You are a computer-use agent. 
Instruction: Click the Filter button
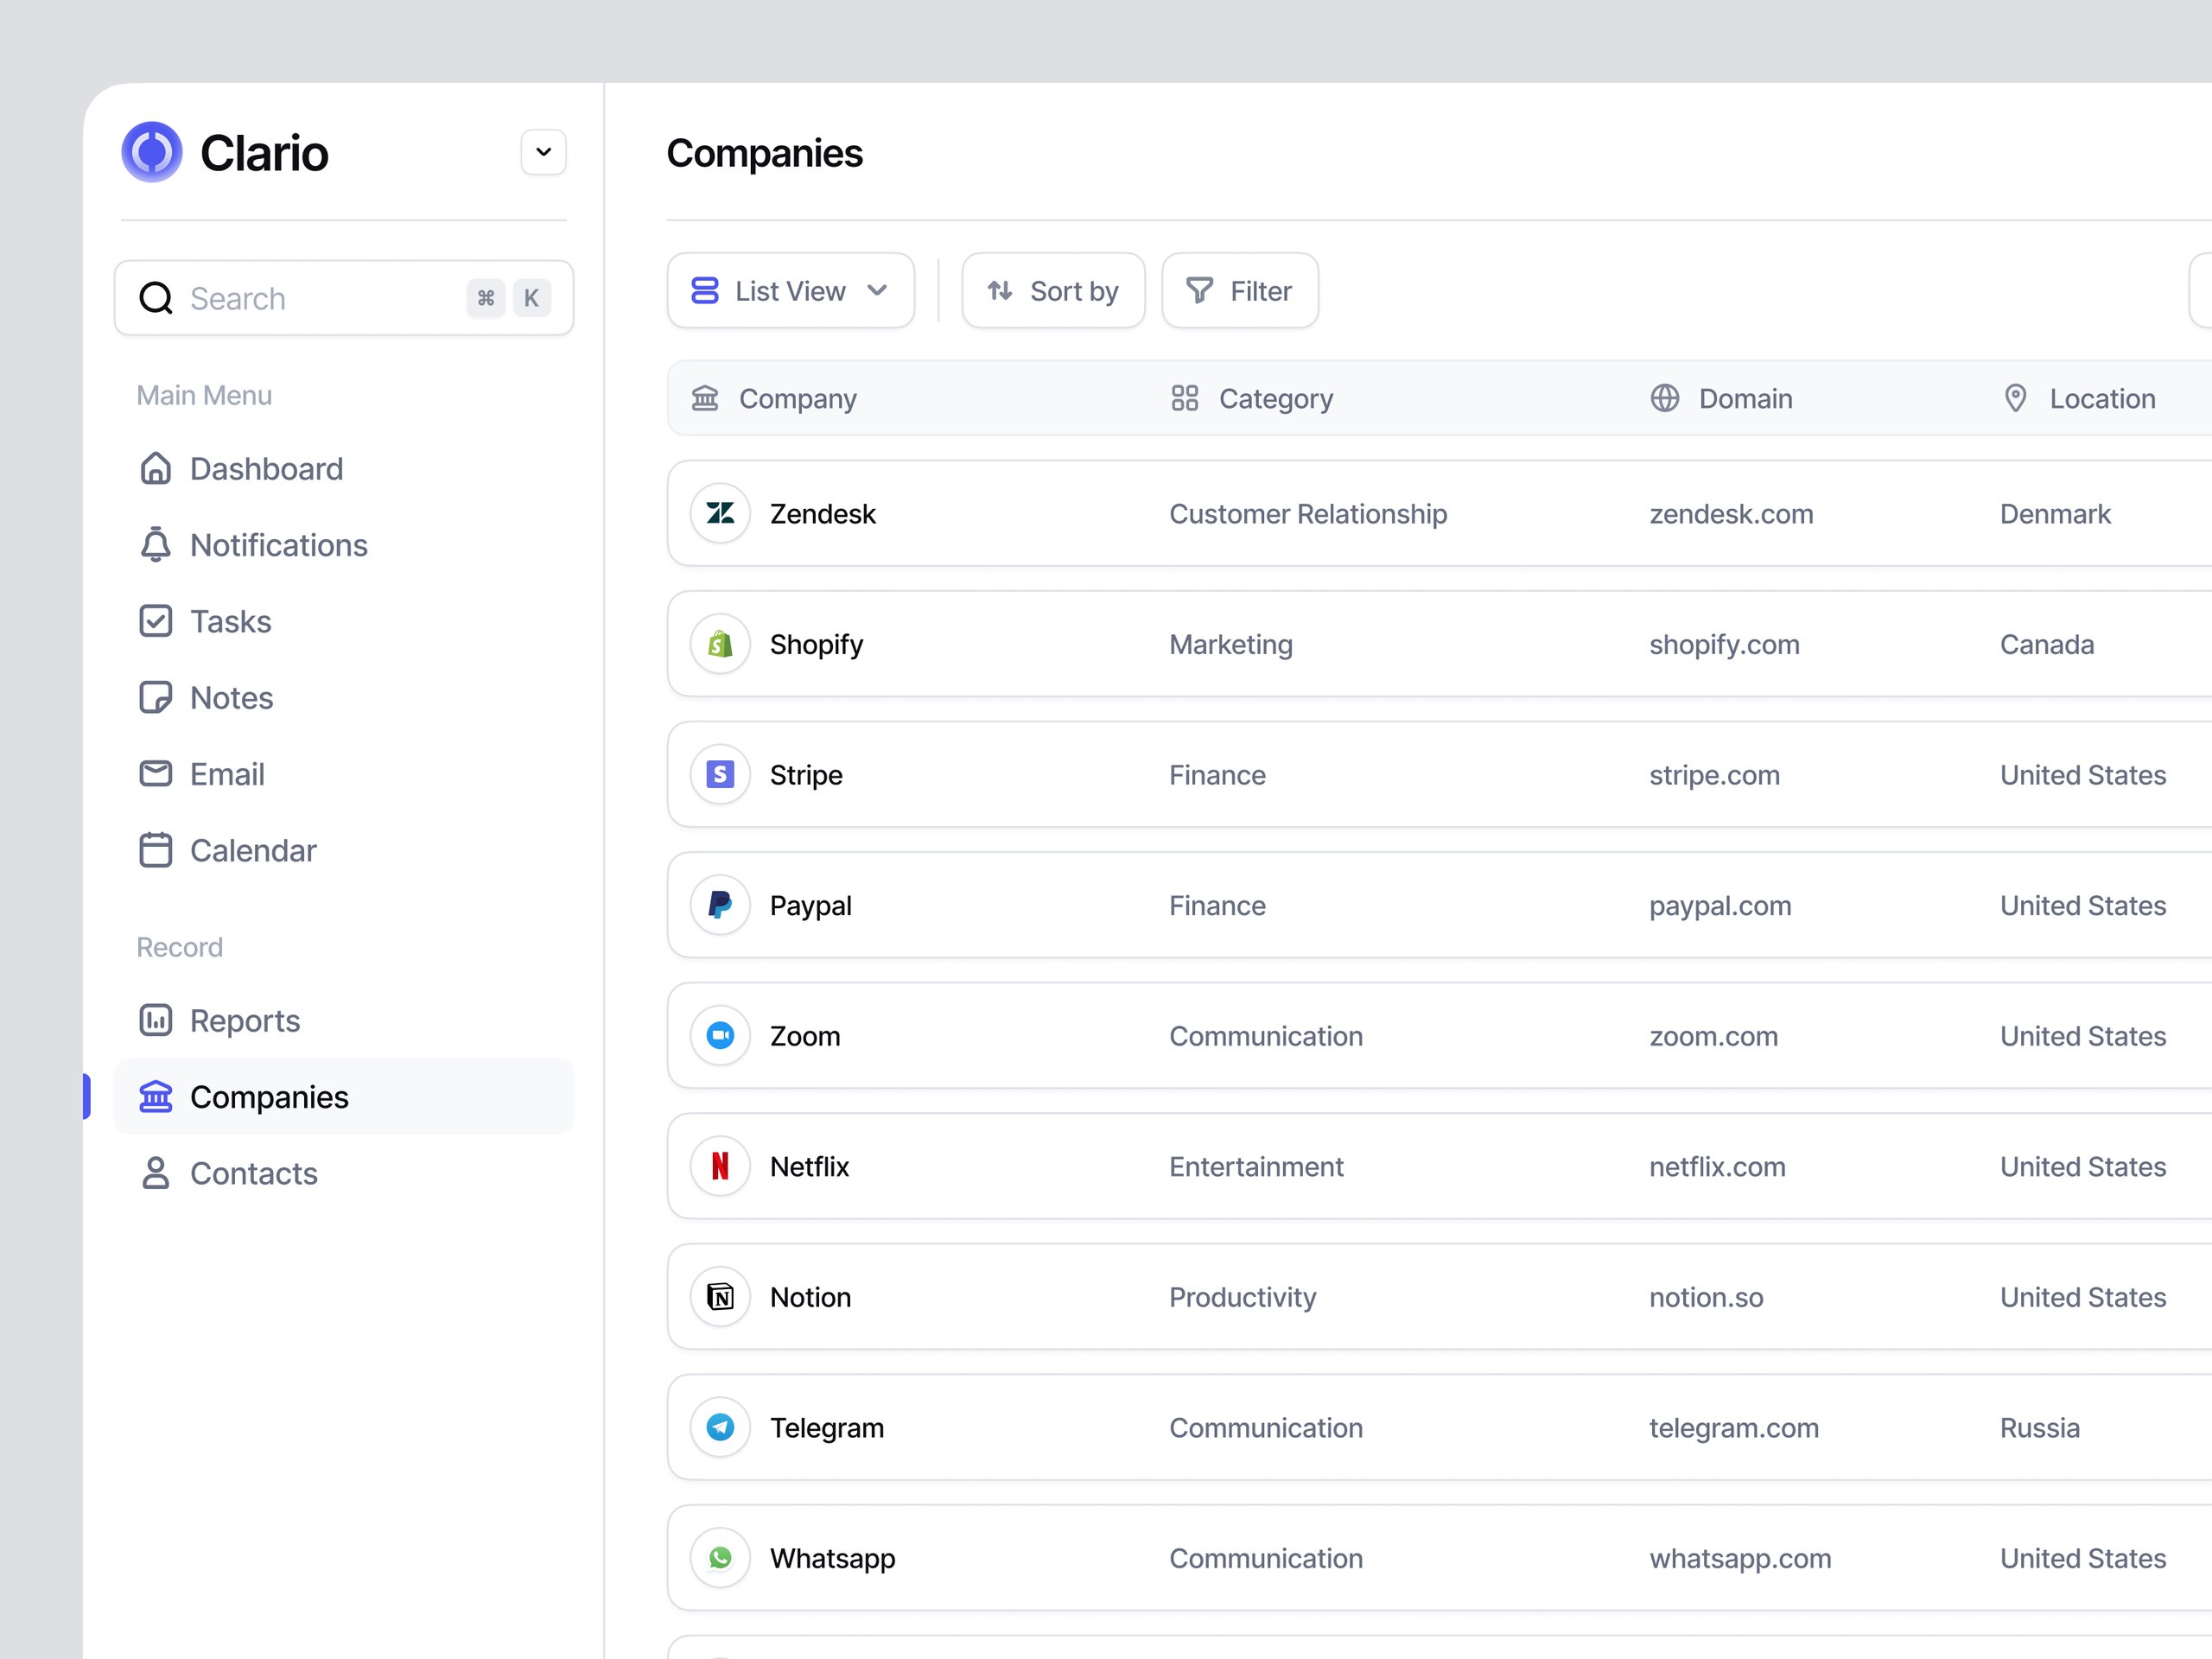pos(1239,291)
